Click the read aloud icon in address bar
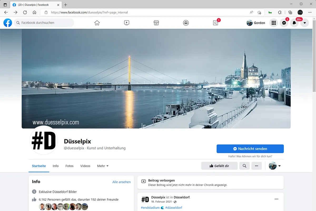The image size is (316, 211). click(x=251, y=12)
